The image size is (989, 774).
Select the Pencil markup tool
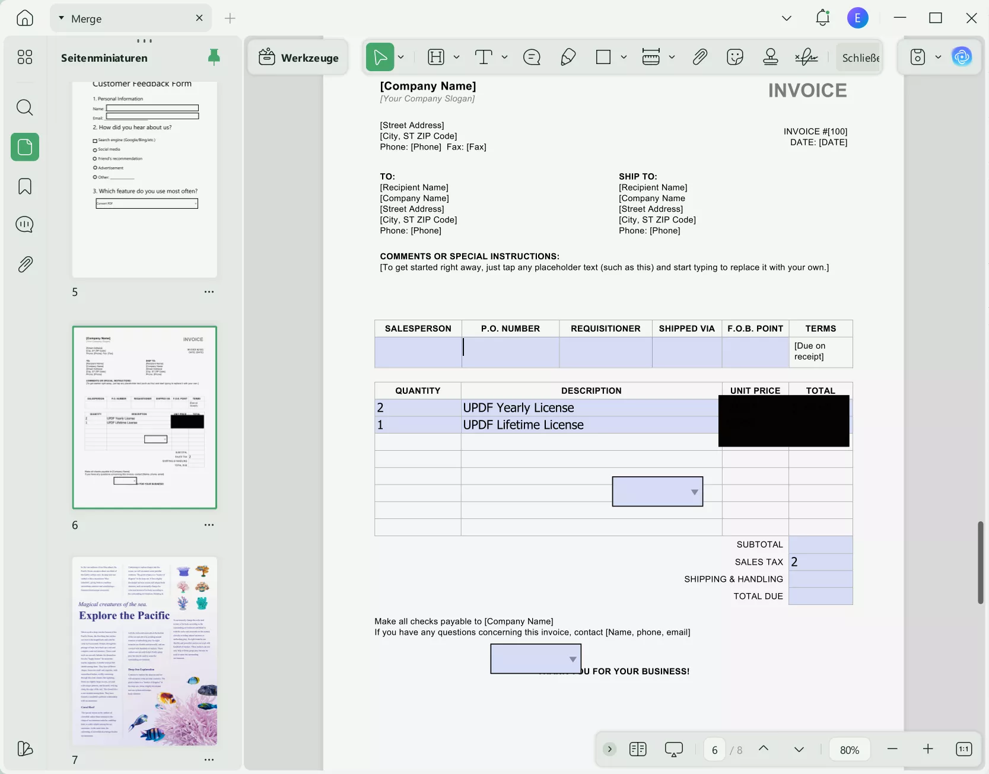568,57
